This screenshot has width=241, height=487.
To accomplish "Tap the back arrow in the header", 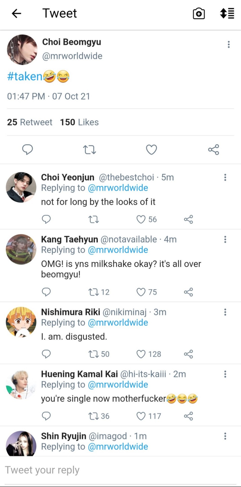I will click(x=16, y=13).
